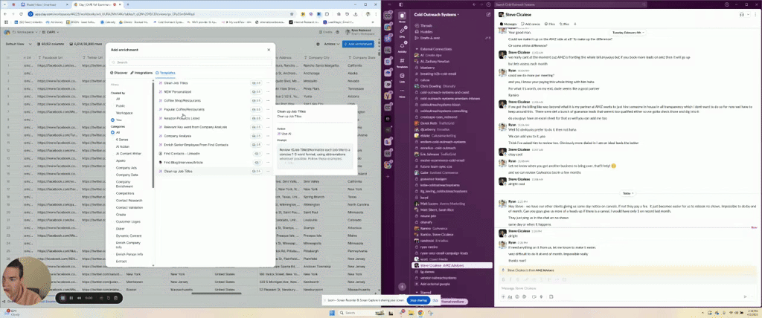Click the Stop sharing button
Viewport: 762px width, 318px height.
pyautogui.click(x=417, y=301)
